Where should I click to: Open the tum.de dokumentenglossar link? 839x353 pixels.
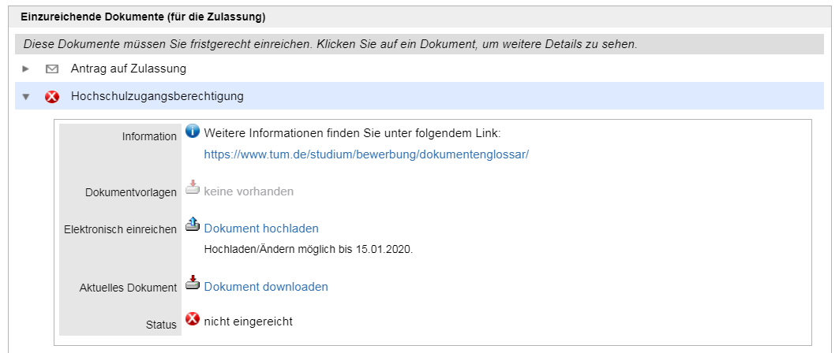pyautogui.click(x=365, y=154)
